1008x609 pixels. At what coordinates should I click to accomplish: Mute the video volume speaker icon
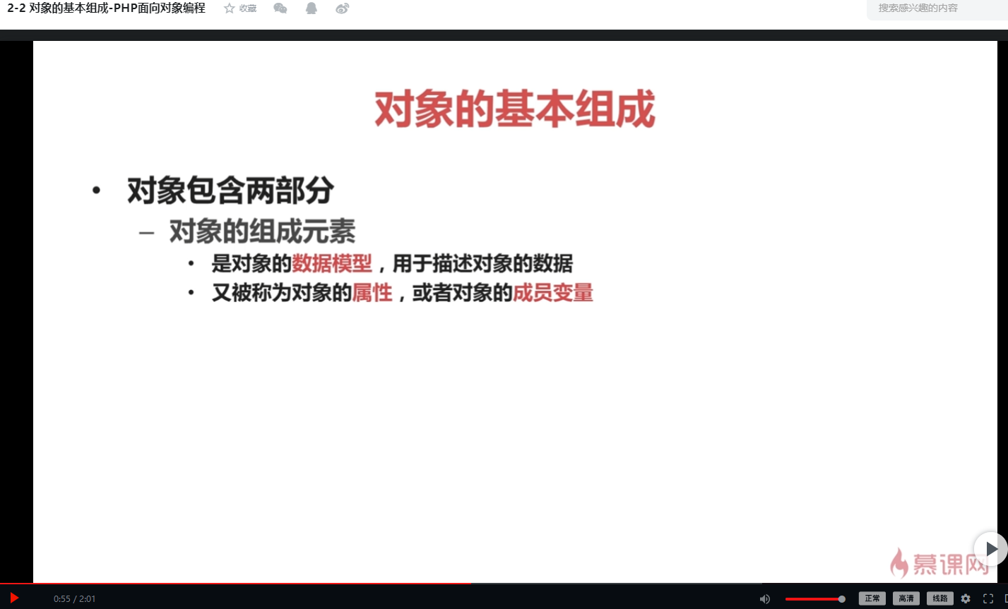coord(765,598)
